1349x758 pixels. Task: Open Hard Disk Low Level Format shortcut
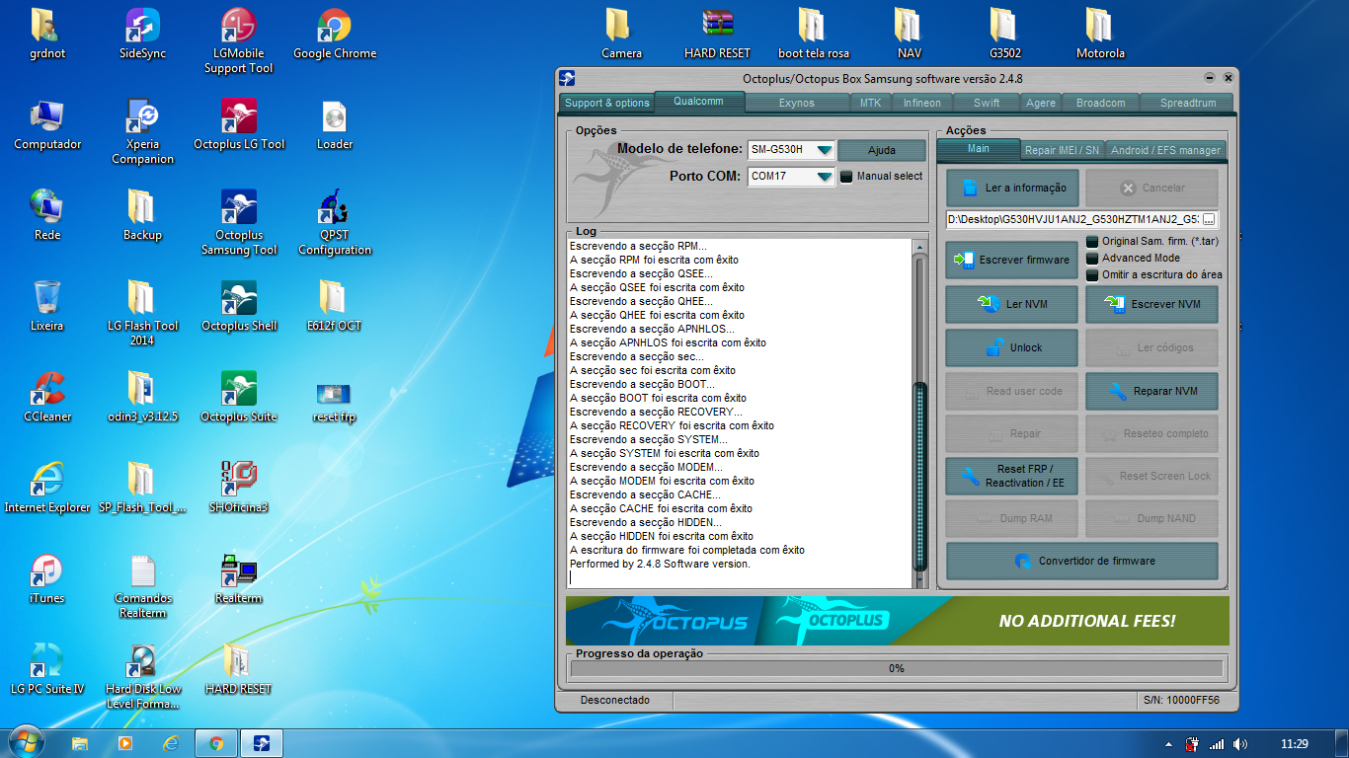tap(143, 677)
